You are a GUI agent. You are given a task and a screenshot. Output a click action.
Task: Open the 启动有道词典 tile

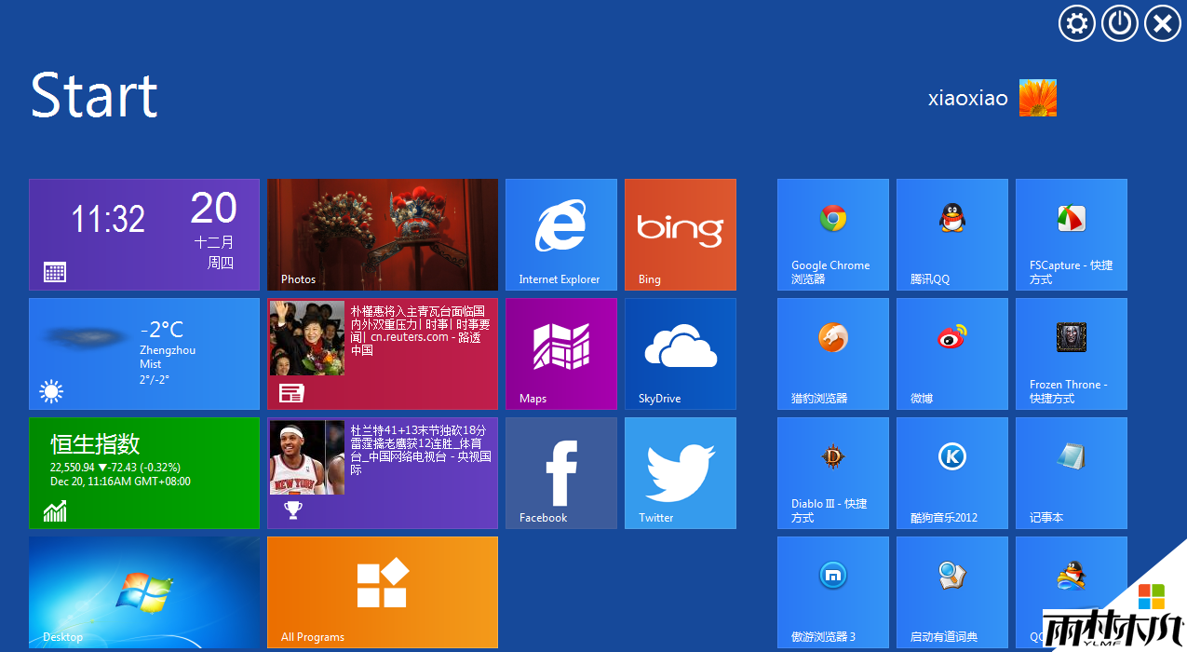[x=952, y=592]
